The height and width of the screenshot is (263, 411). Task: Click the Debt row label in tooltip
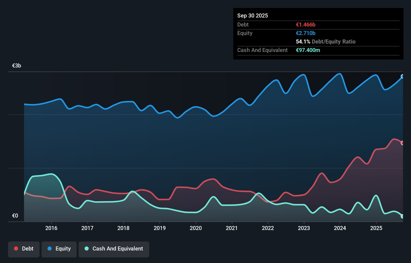point(243,24)
